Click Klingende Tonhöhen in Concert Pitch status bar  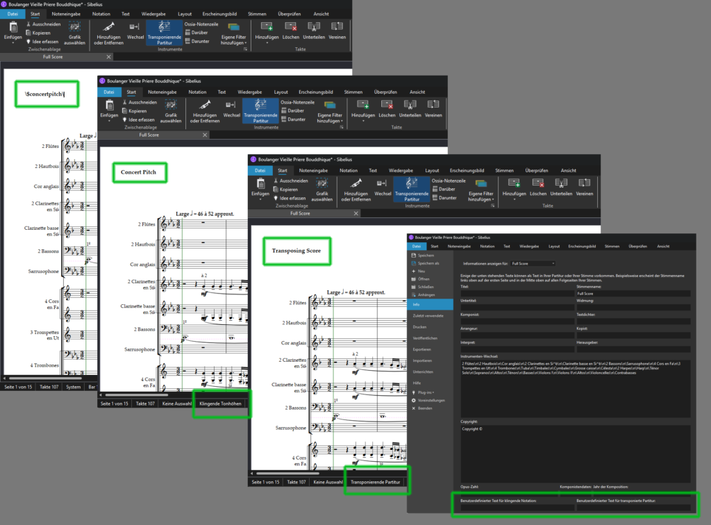pyautogui.click(x=220, y=403)
